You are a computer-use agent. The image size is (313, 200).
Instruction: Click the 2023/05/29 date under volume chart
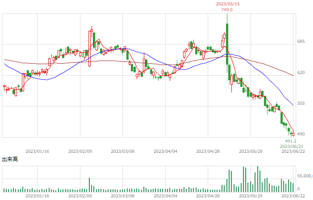point(251,196)
